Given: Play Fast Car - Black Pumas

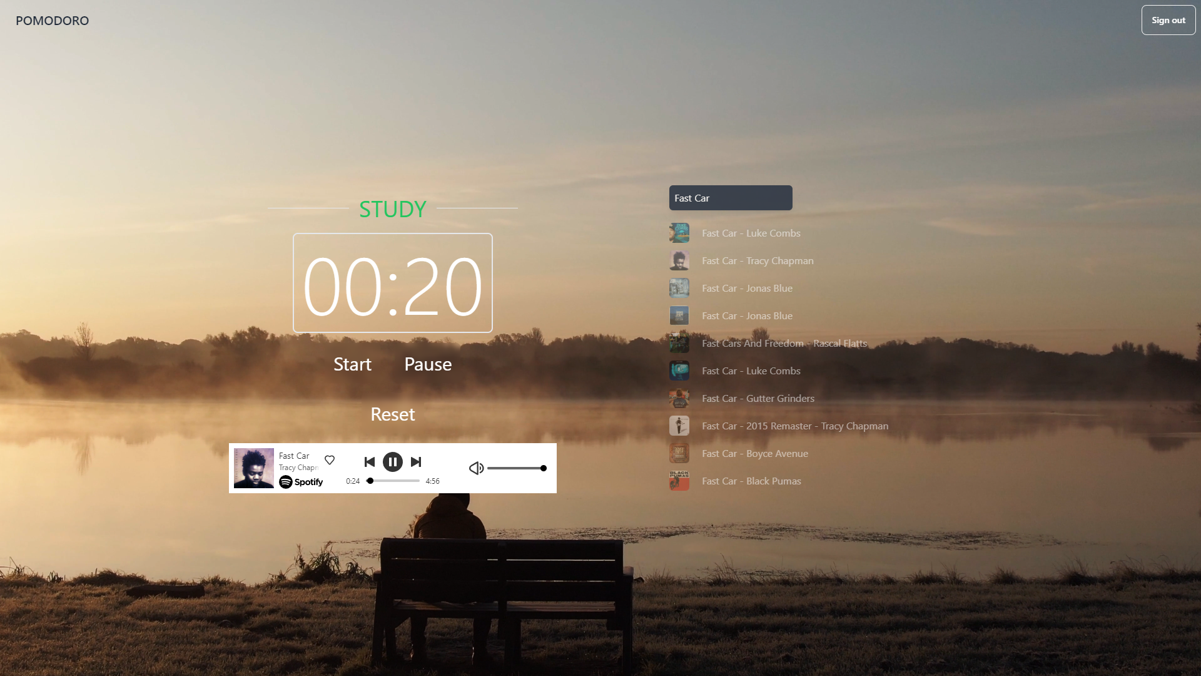Looking at the screenshot, I should click(x=751, y=481).
